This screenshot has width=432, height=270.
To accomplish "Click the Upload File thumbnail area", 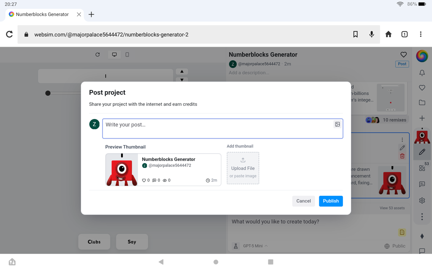I will pyautogui.click(x=243, y=168).
